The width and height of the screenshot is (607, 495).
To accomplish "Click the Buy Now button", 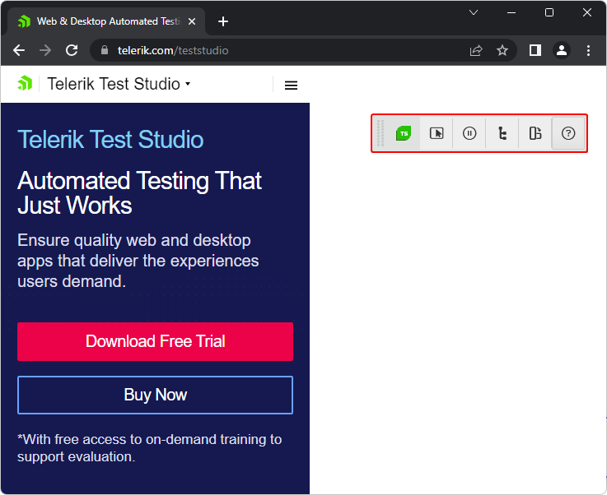I will [x=155, y=395].
